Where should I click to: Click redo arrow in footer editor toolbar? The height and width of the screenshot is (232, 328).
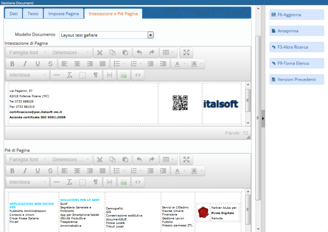pyautogui.click(x=152, y=160)
